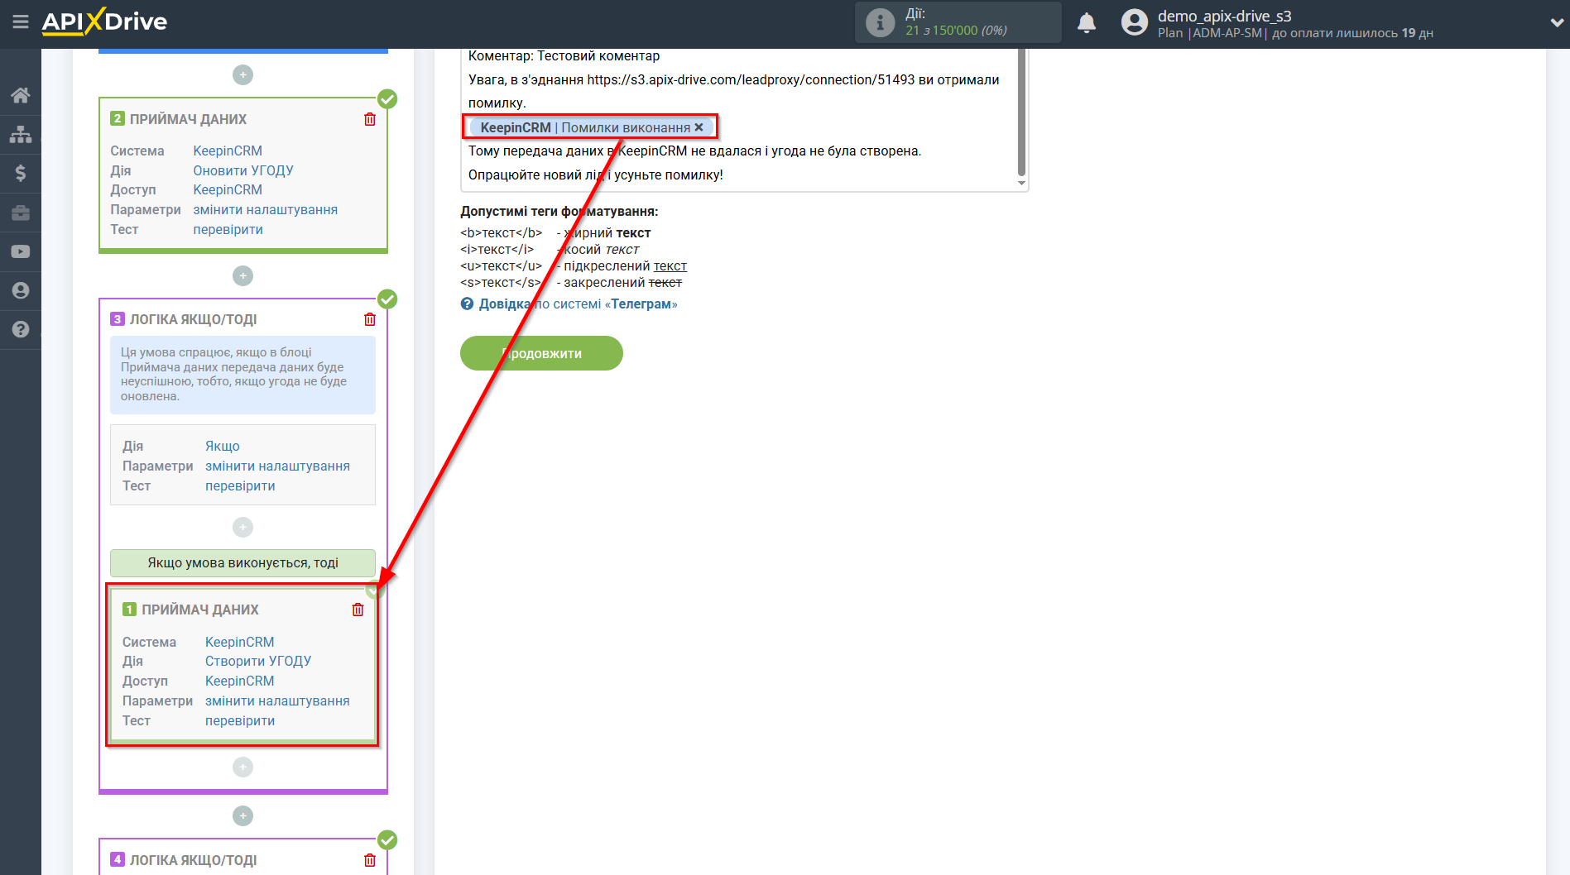Click KeepinCRM Доступ link in nested receiver
This screenshot has height=875, width=1570.
pos(240,681)
